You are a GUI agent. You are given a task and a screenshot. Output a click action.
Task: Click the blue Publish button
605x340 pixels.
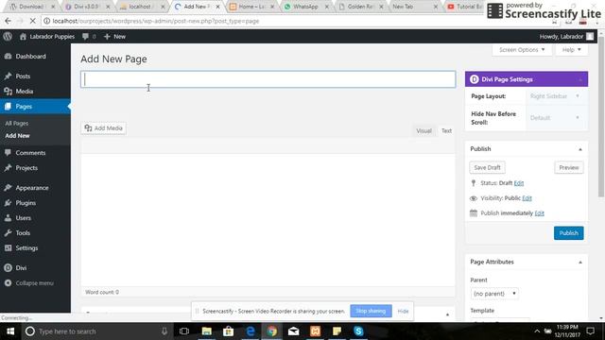569,233
